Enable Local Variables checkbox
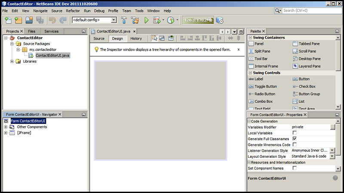 295,133
